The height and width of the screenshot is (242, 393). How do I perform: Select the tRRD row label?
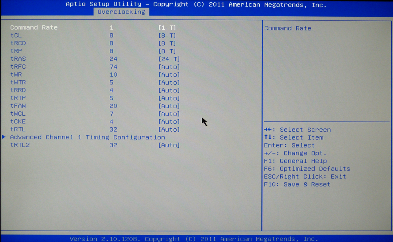18,90
